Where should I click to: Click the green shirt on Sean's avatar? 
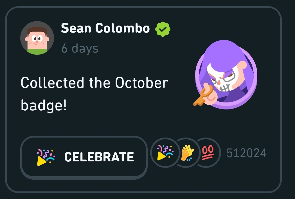click(37, 51)
